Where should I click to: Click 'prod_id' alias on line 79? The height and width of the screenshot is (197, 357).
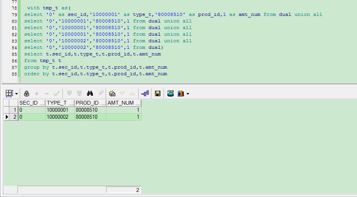pos(209,14)
